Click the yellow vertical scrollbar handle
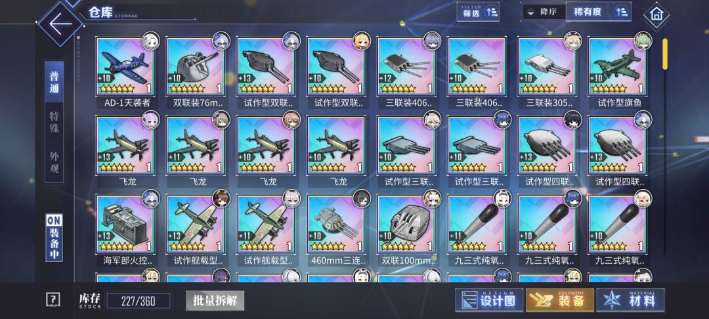Screen dimensions: 709x319 click(x=664, y=54)
